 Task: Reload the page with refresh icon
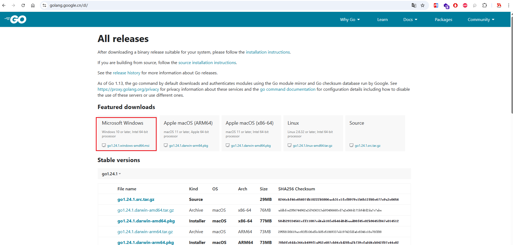point(23,5)
